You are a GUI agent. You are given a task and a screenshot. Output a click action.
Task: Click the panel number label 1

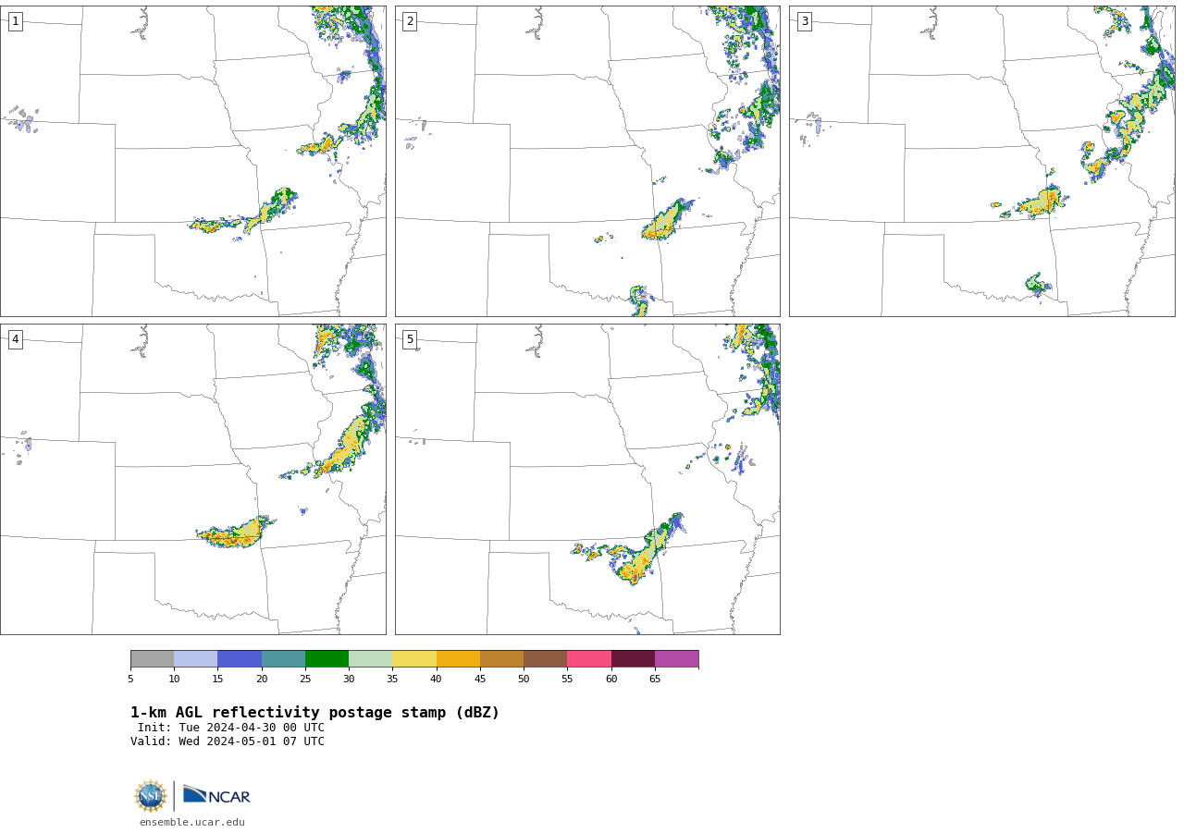coord(15,21)
